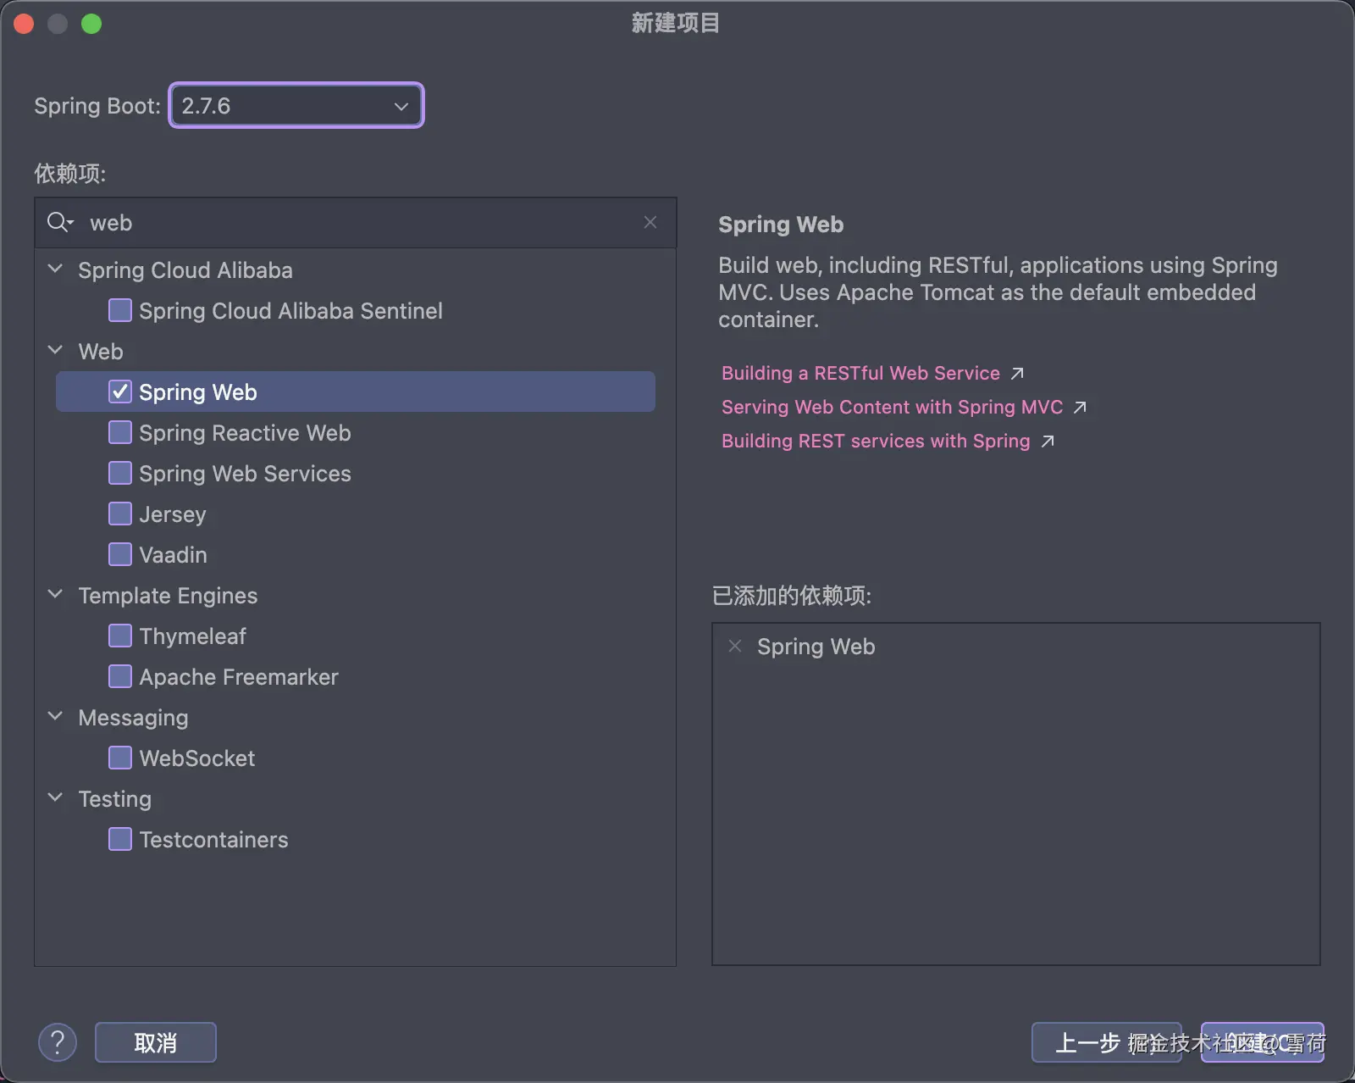Click the arrow icon beside Building a RESTful Web Service
Viewport: 1355px width, 1083px height.
[1017, 374]
